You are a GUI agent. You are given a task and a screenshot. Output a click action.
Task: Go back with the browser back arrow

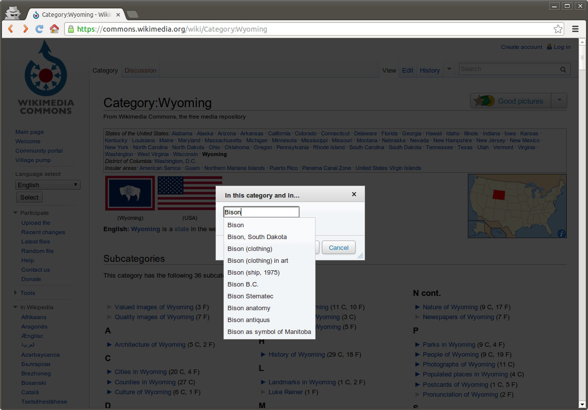(10, 29)
